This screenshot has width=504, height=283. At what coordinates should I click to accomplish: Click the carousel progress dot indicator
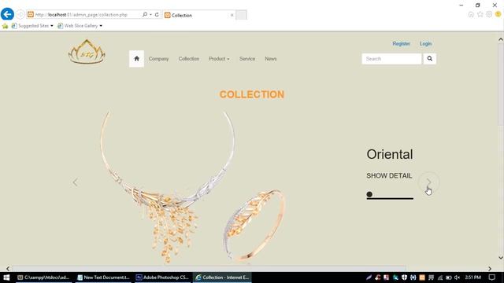pyautogui.click(x=369, y=194)
